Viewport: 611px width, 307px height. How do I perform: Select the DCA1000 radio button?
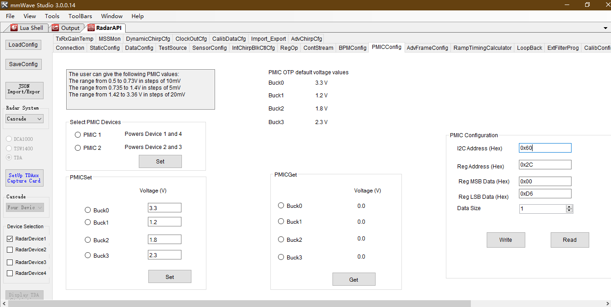9,139
